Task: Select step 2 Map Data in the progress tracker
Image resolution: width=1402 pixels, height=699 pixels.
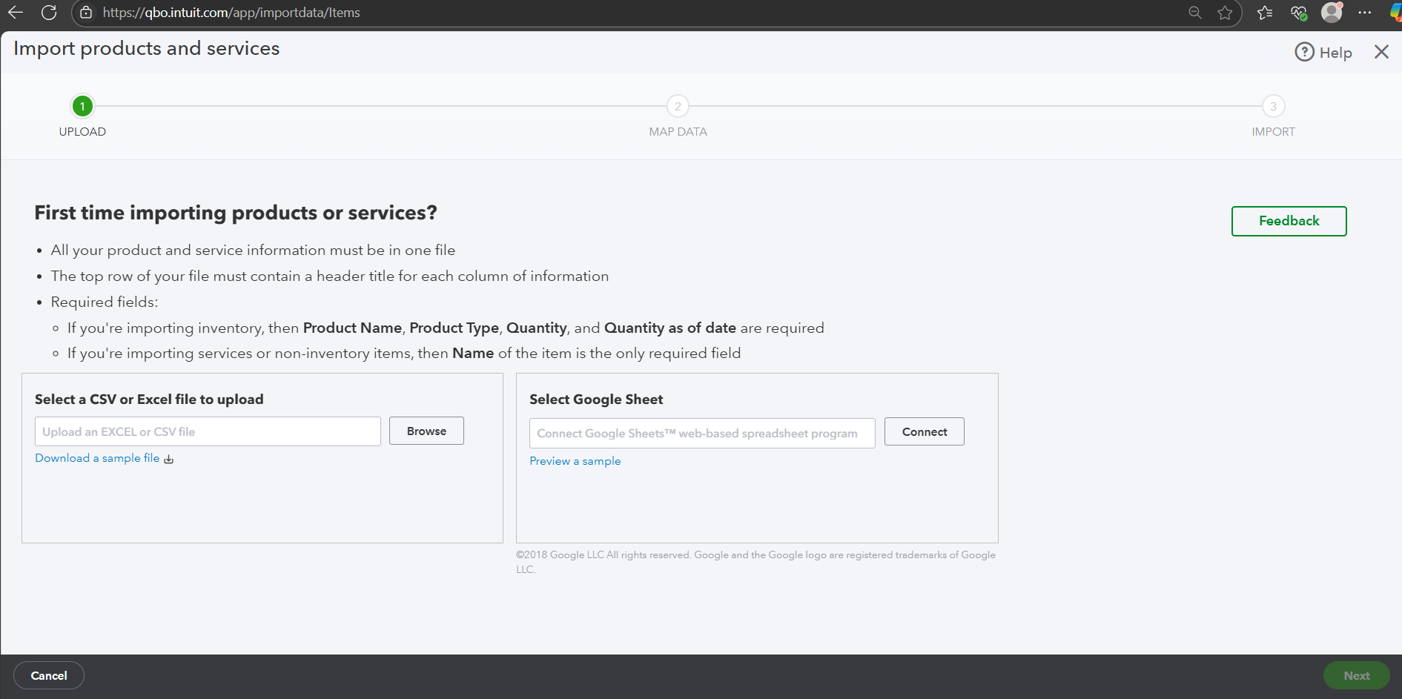Action: tap(678, 106)
